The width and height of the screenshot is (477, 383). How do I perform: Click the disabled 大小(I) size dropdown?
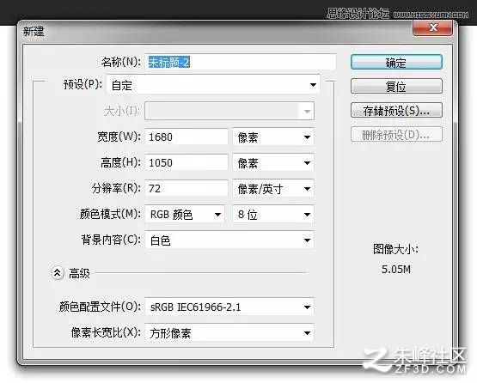(229, 111)
